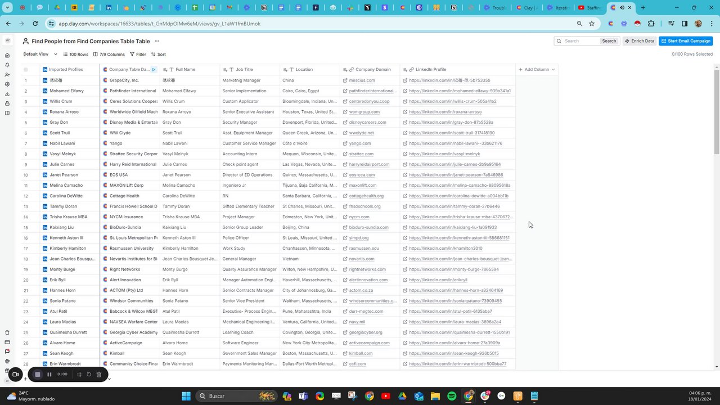Open the weather widget on taskbar
This screenshot has width=720, height=405.
pos(30,396)
